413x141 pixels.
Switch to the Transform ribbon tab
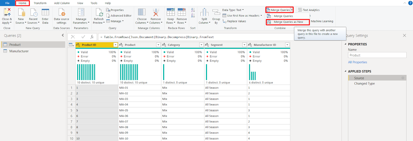click(x=40, y=3)
